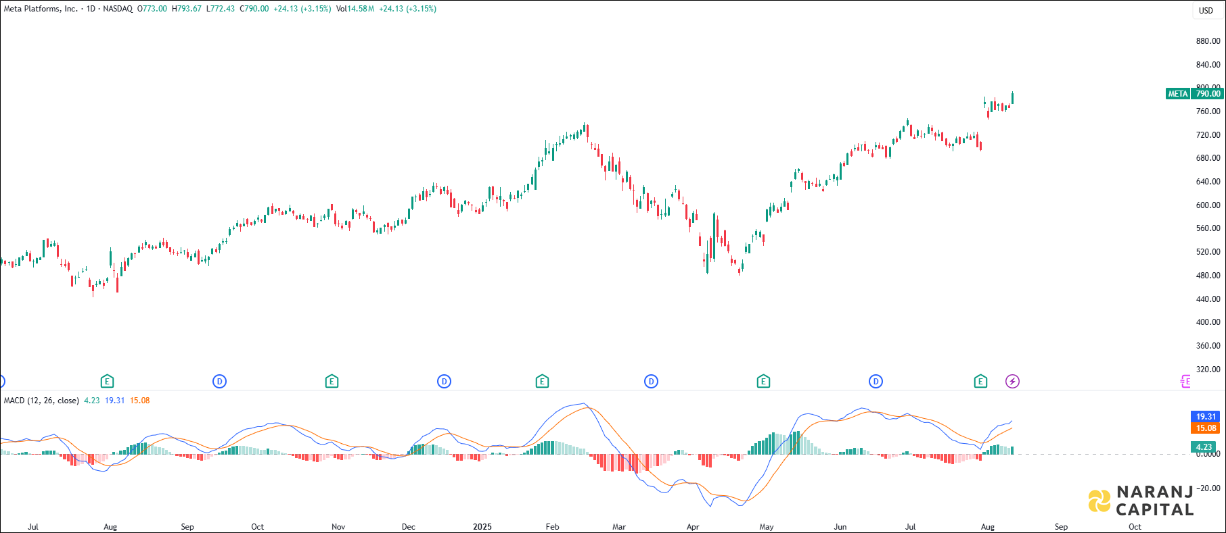Select the Meta Platforms, Inc. symbol title
This screenshot has width=1226, height=533.
[x=41, y=9]
